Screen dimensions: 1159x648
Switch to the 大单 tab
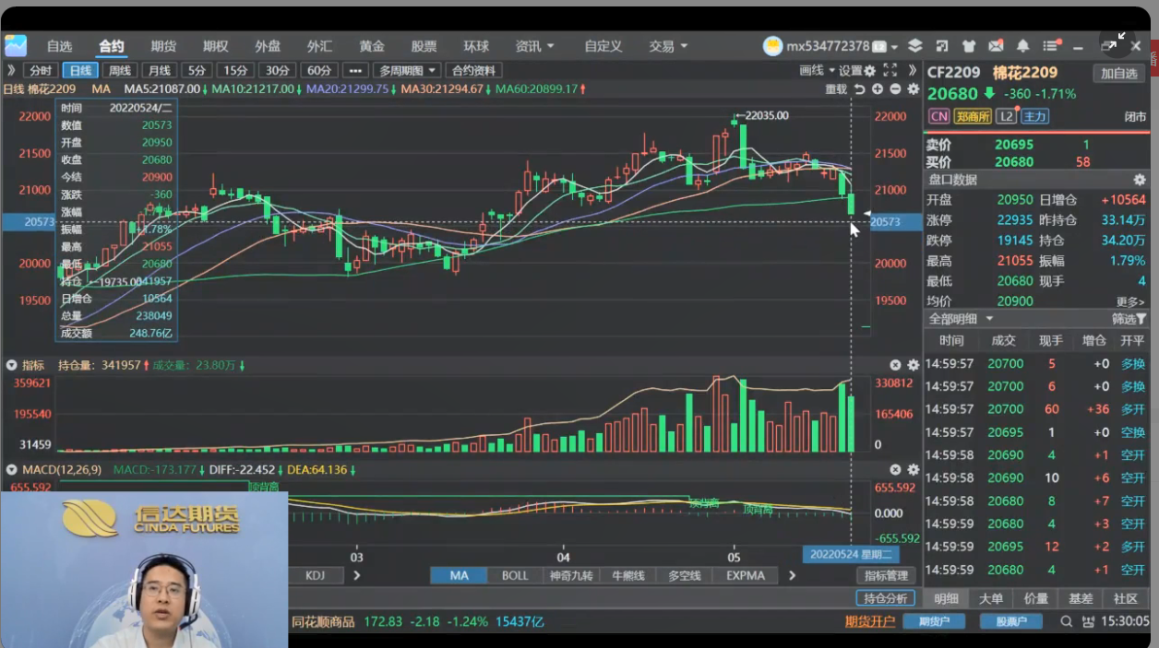[x=991, y=598]
